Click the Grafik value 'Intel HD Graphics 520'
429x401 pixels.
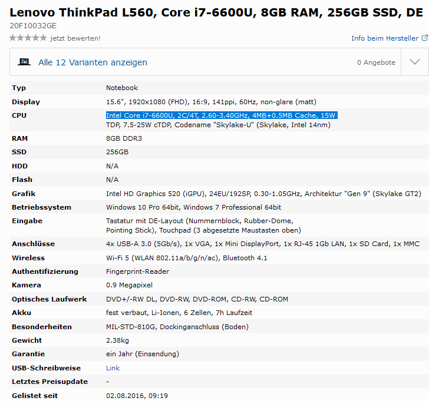pyautogui.click(x=143, y=194)
